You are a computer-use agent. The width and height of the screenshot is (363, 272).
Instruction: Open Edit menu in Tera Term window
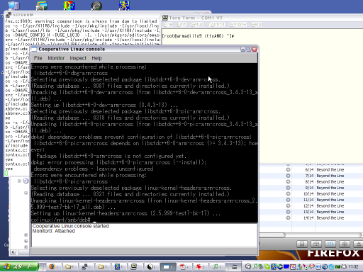click(181, 24)
